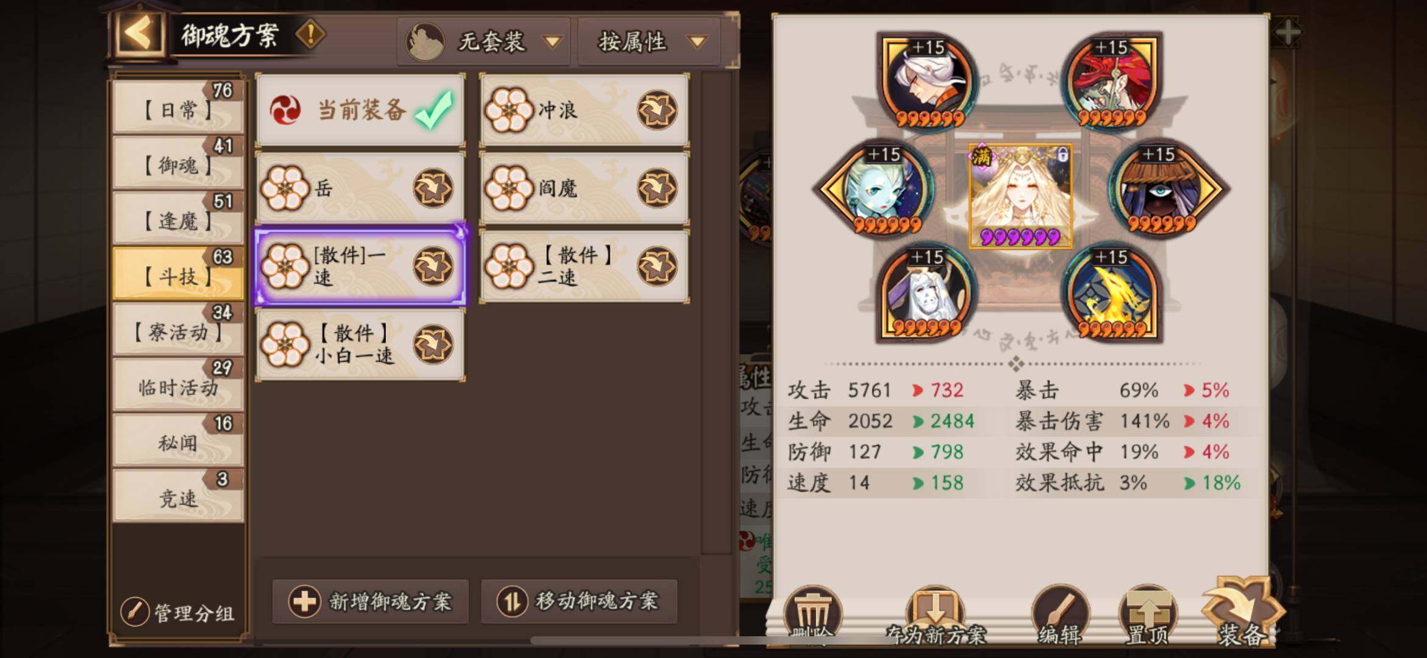Click the equip arrow icon on 冲浪 scheme
This screenshot has width=1427, height=658.
pyautogui.click(x=657, y=111)
